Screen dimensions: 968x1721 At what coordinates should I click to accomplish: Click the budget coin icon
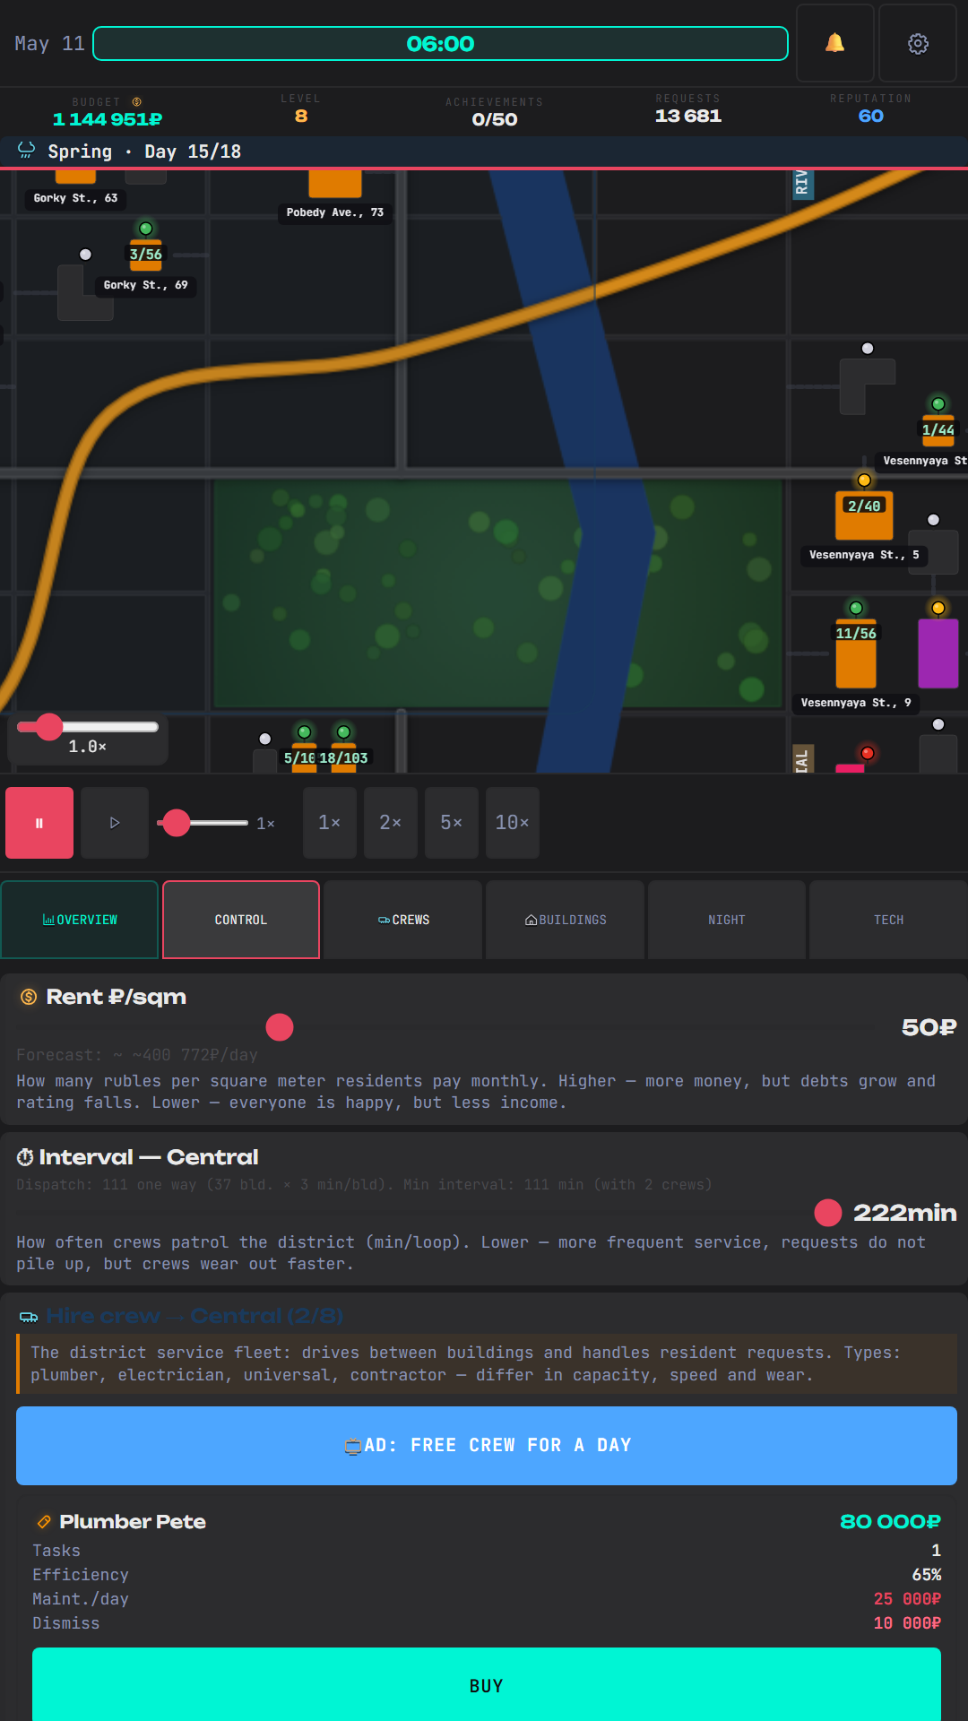click(137, 102)
